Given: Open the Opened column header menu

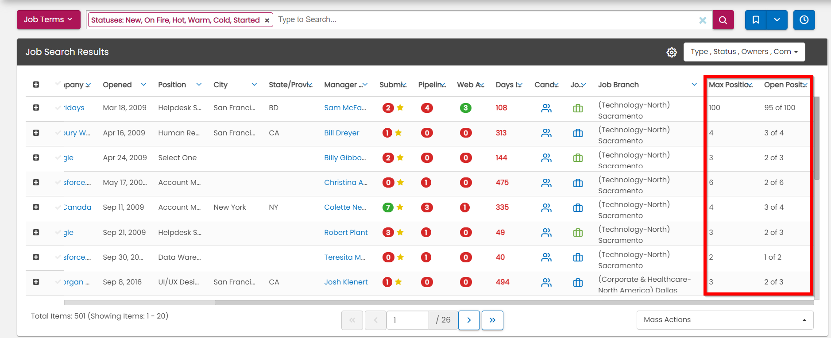Looking at the screenshot, I should coord(143,84).
